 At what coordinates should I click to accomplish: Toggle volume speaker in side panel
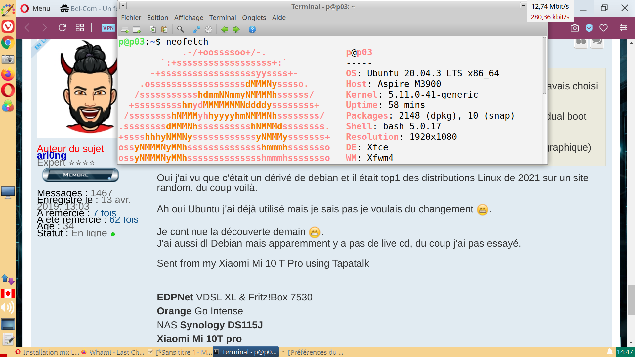click(x=7, y=308)
